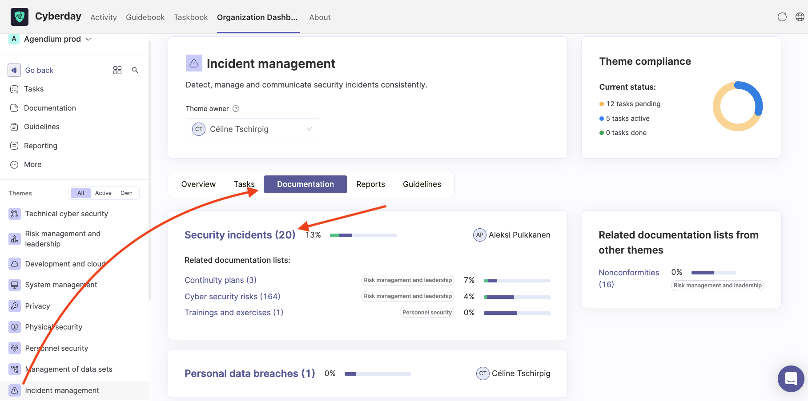Click the Incident management warning icon in sidebar
Screen dimensions: 808x401
[15, 390]
